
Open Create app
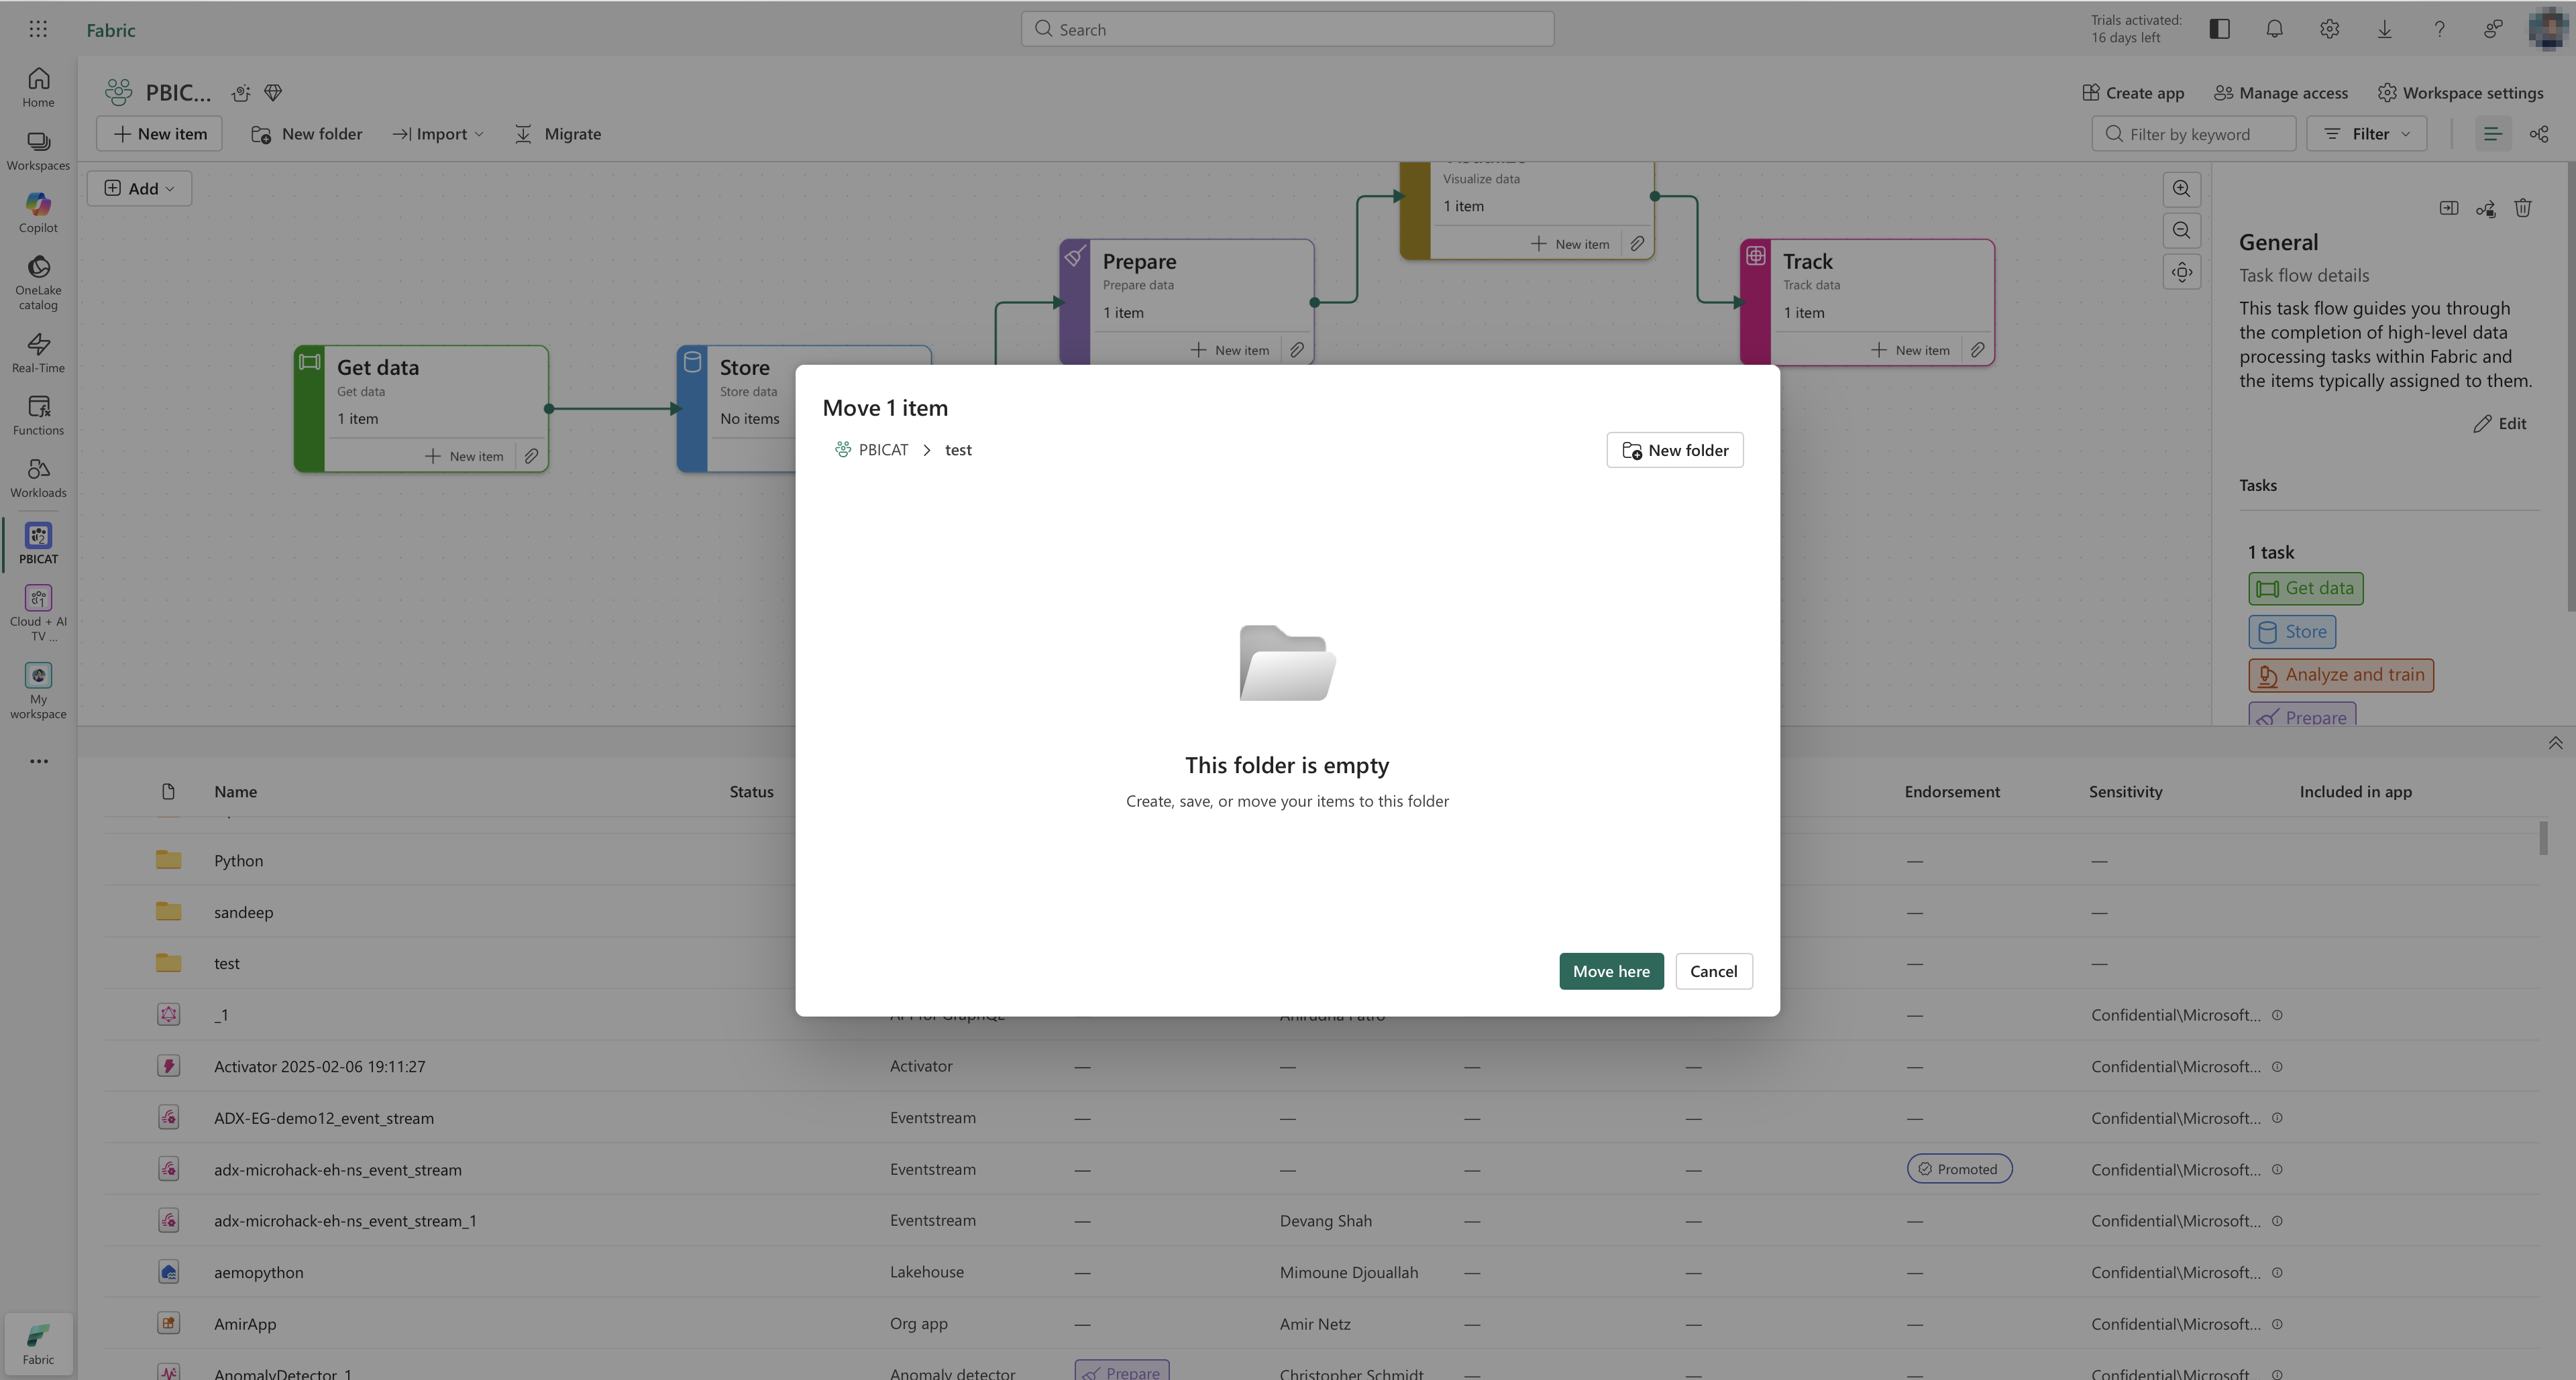coord(2133,93)
